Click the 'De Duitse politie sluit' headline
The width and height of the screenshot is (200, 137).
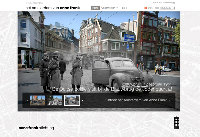coord(112,89)
